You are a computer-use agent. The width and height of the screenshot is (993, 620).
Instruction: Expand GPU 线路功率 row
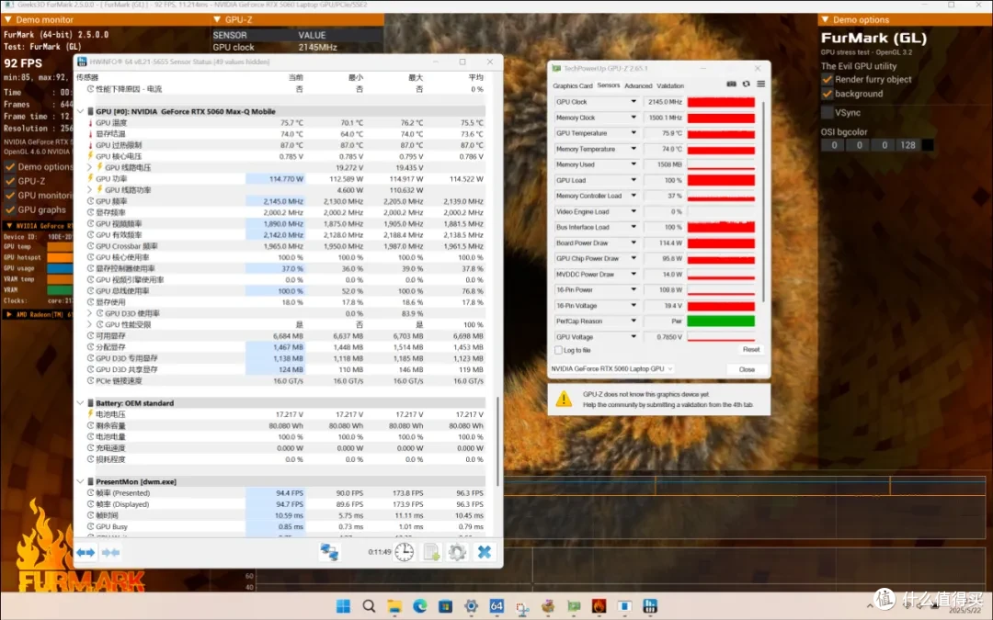pos(89,190)
